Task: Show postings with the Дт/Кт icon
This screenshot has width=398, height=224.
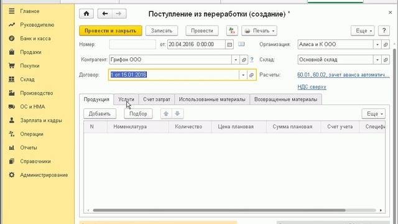Action: 232,30
